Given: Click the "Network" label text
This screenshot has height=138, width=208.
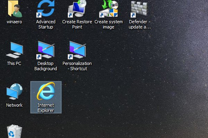Looking at the screenshot, I should click(x=14, y=105).
